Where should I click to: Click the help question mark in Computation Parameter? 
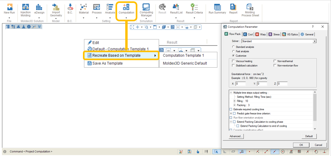313,27
